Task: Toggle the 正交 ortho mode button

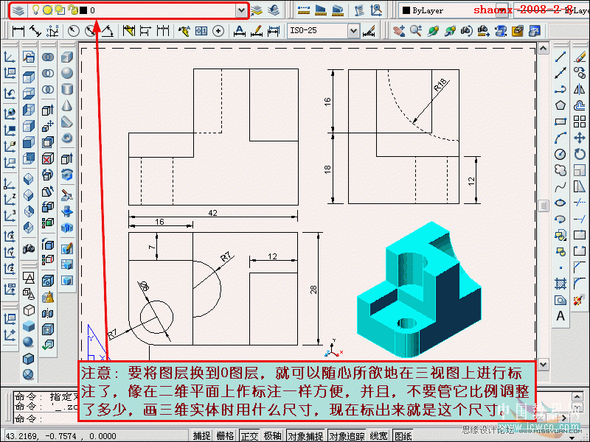Action: 249,435
